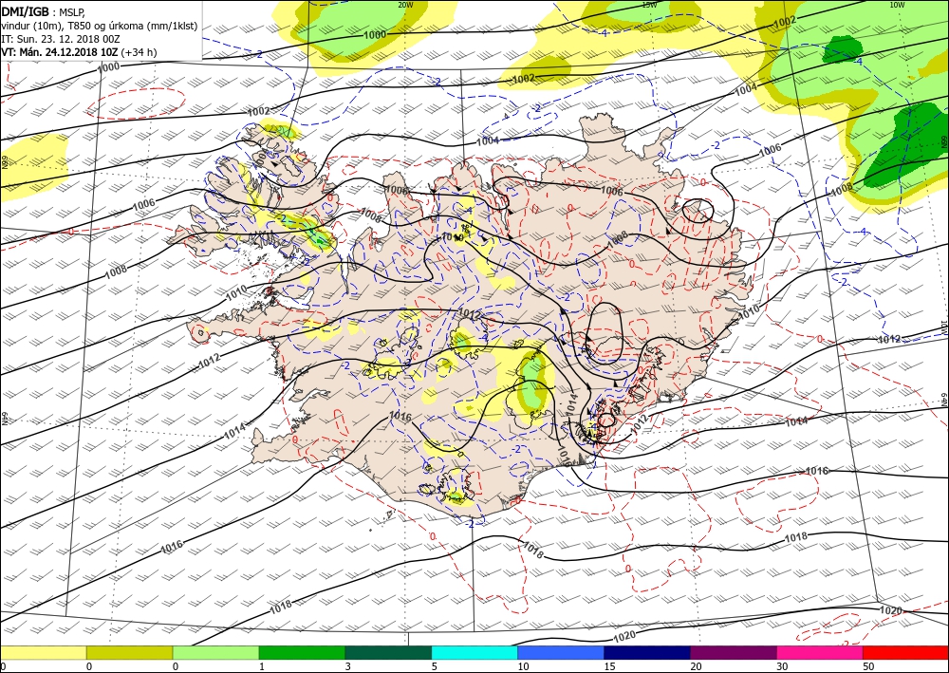Click the '10W' longitude label at top
The height and width of the screenshot is (673, 949).
(x=897, y=5)
